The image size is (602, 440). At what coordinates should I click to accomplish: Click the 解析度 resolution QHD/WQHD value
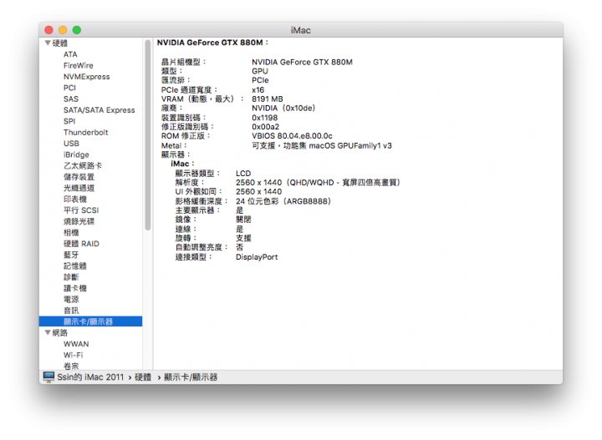[x=318, y=183]
